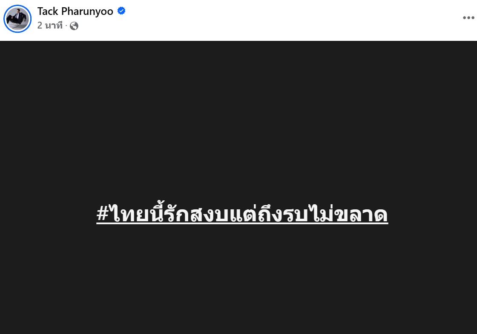Click the black image above the hashtag

(x=238, y=122)
